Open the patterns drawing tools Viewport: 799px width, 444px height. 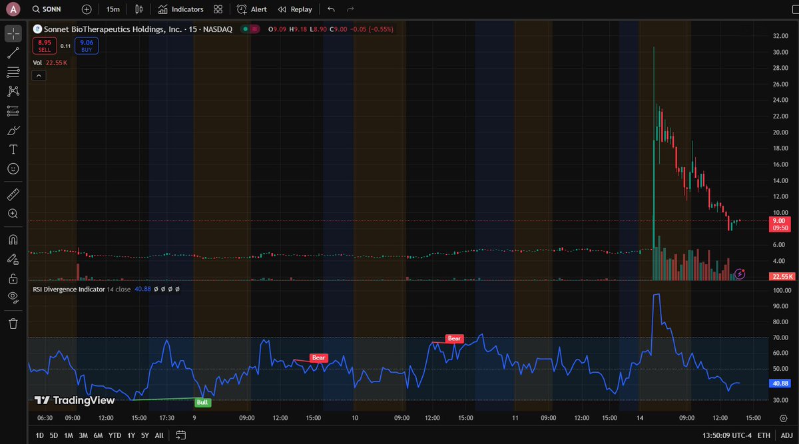point(13,91)
